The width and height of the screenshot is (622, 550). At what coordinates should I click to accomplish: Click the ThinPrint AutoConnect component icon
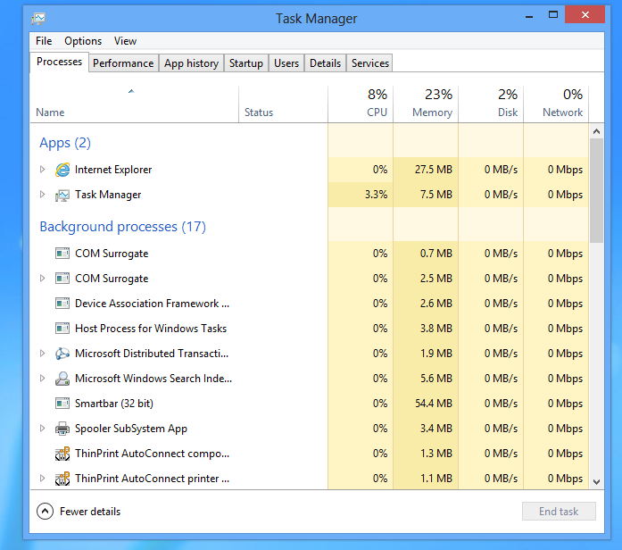62,454
